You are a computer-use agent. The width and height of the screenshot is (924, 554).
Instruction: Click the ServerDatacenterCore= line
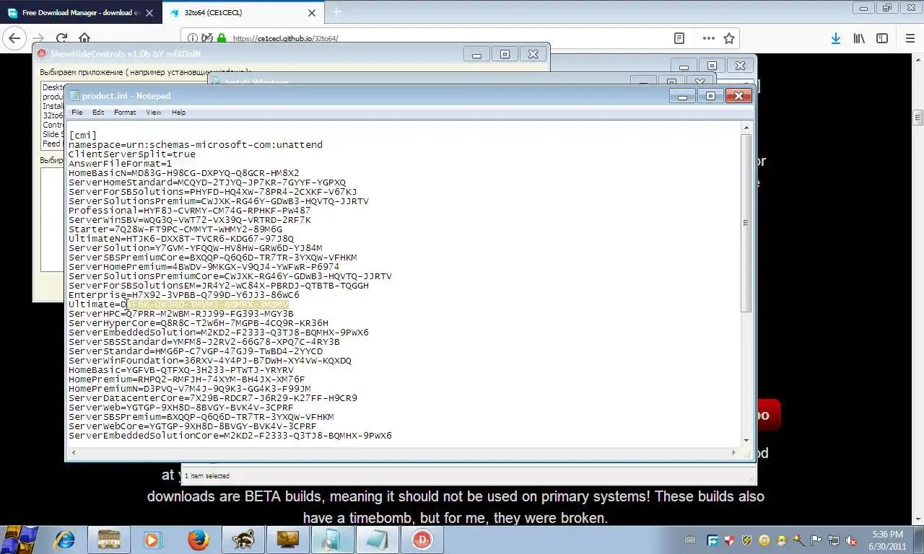(213, 398)
